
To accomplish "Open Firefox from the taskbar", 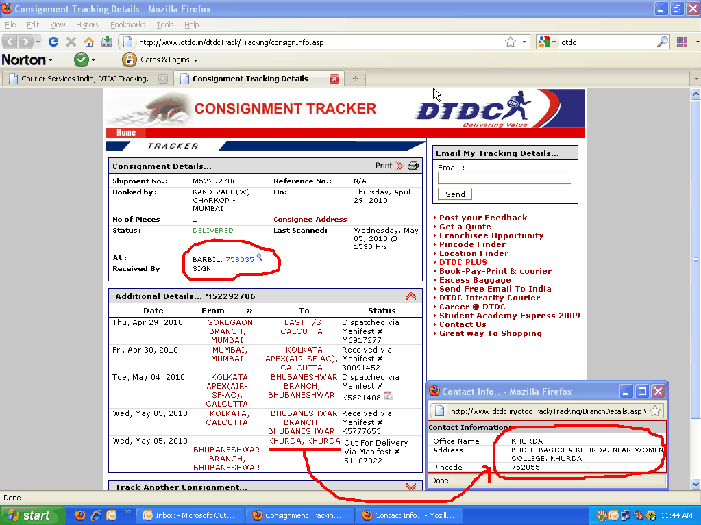I will click(81, 515).
